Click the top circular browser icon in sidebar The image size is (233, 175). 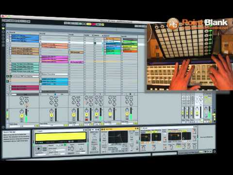pyautogui.click(x=3, y=25)
